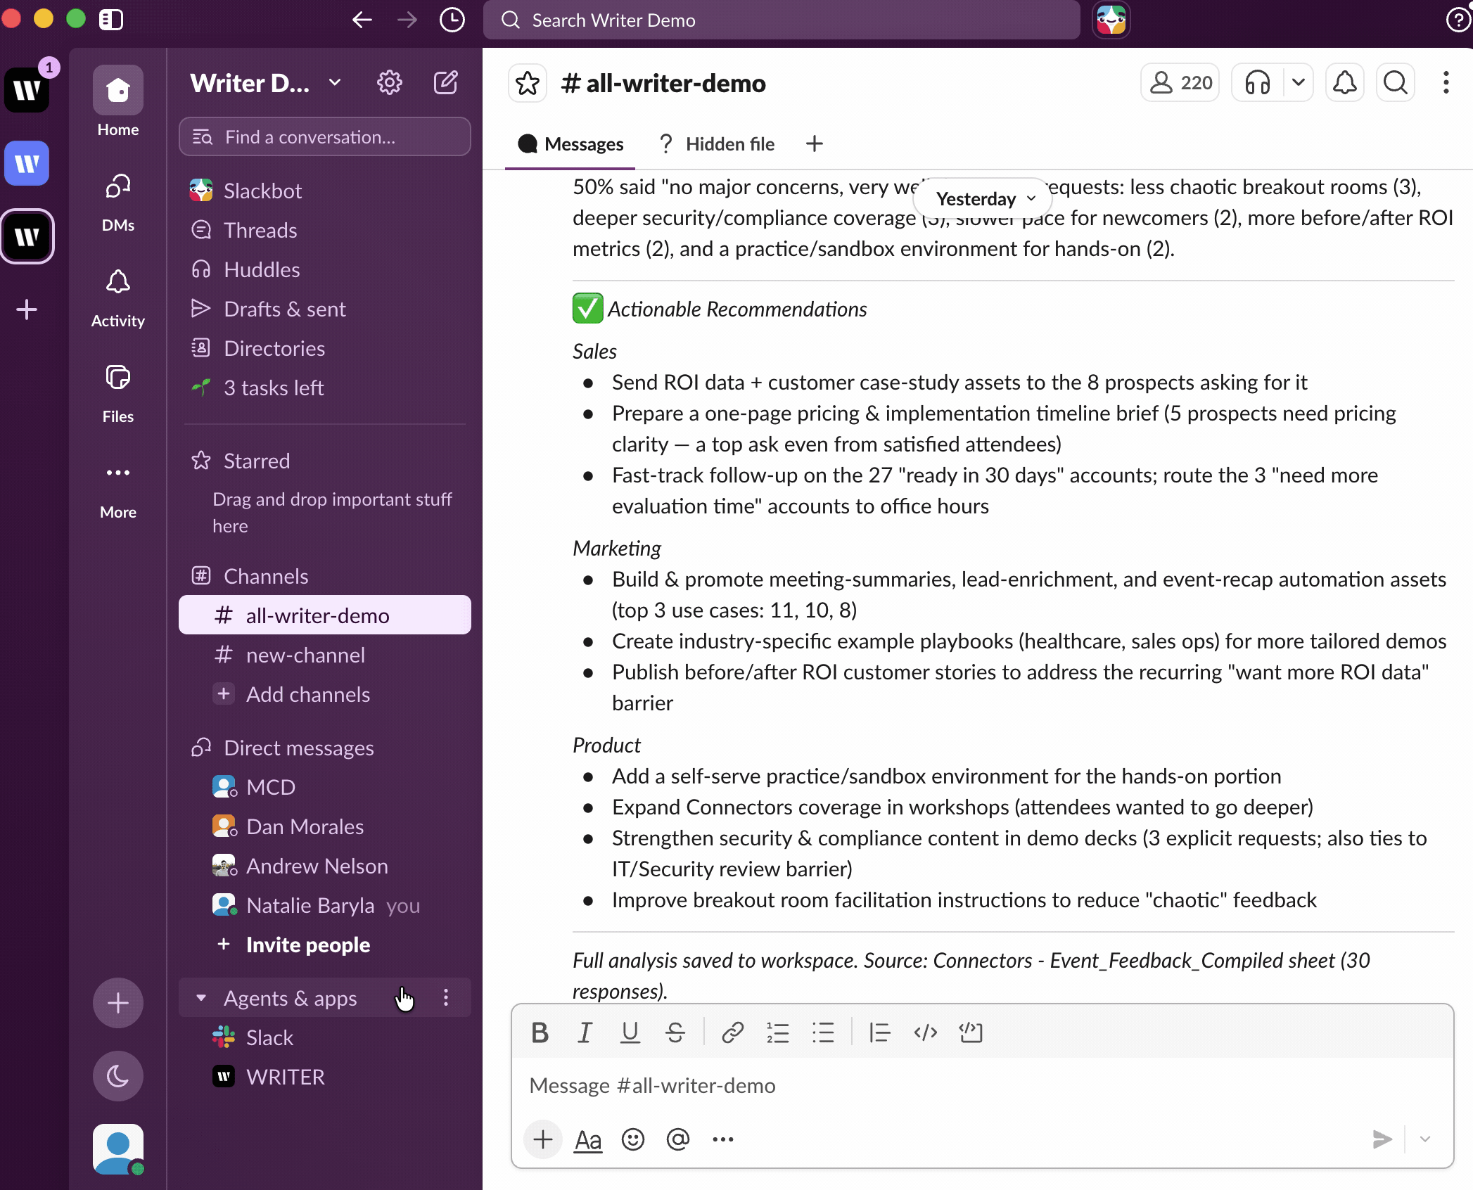View the 220 channel members
Image resolution: width=1473 pixels, height=1190 pixels.
pyautogui.click(x=1180, y=83)
